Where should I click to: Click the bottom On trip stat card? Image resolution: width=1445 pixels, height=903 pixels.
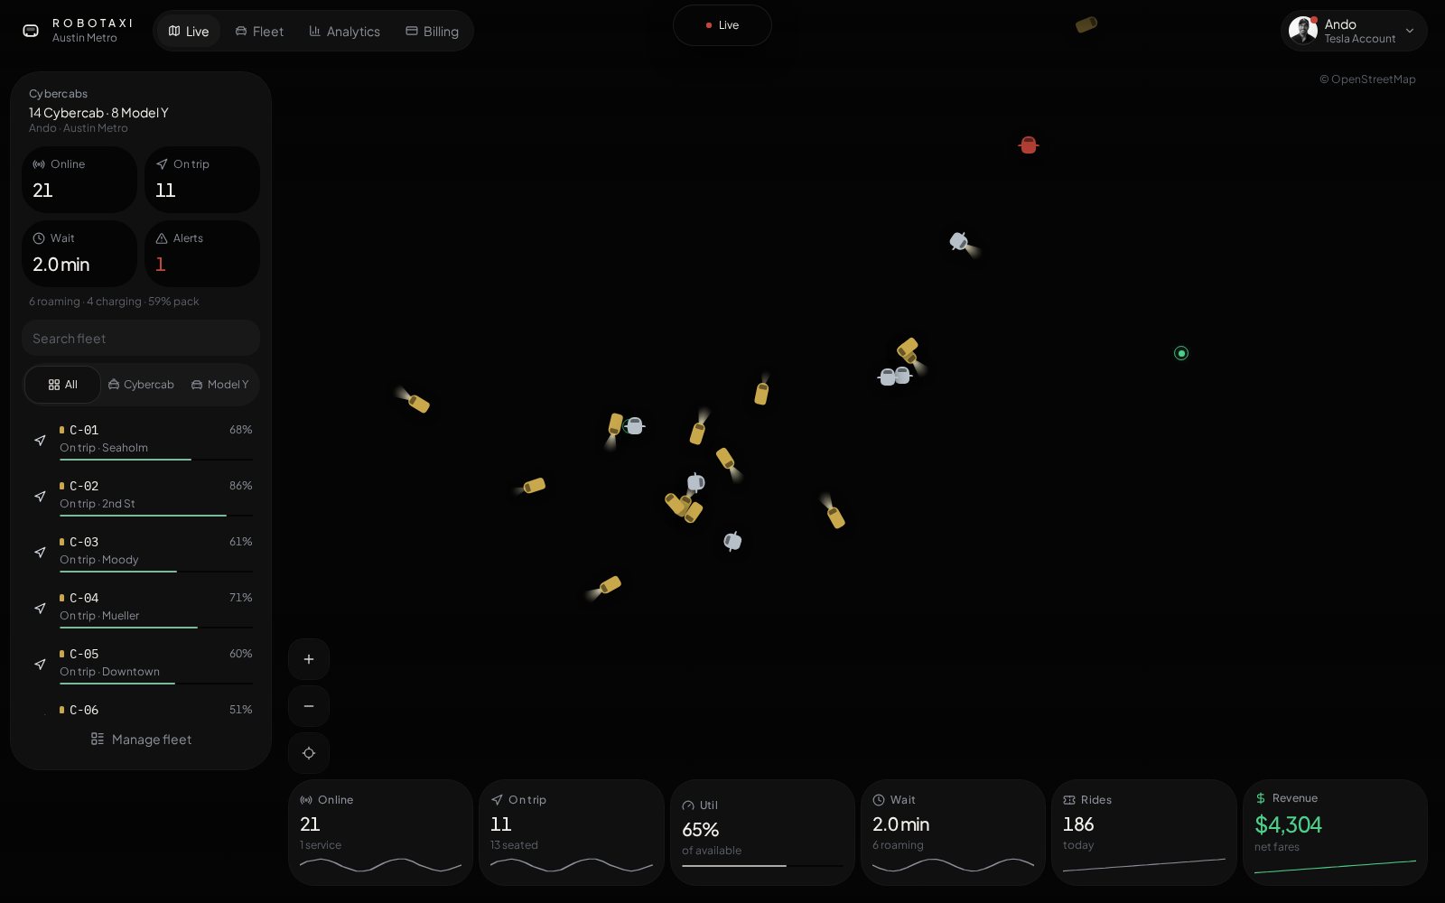point(571,833)
